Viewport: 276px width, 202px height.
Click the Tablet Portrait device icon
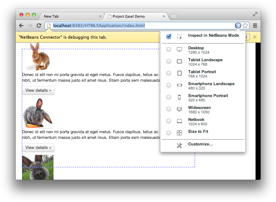click(x=179, y=73)
